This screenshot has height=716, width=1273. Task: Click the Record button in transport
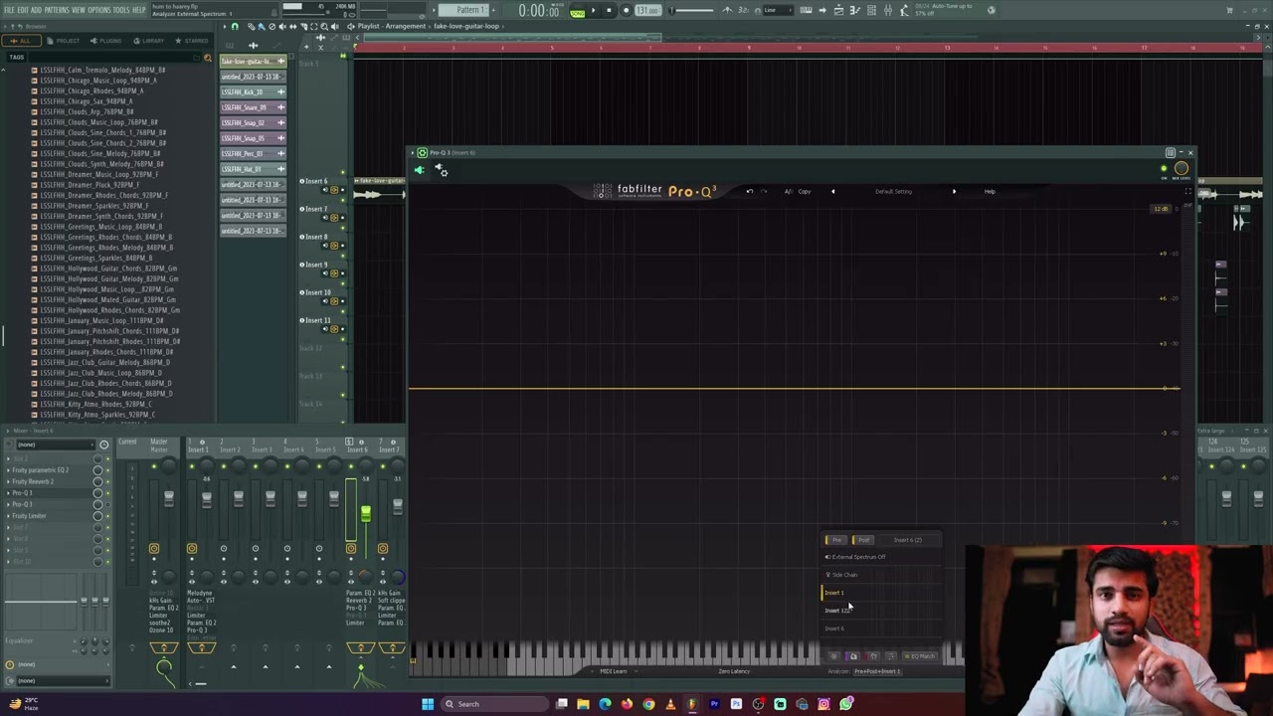625,10
